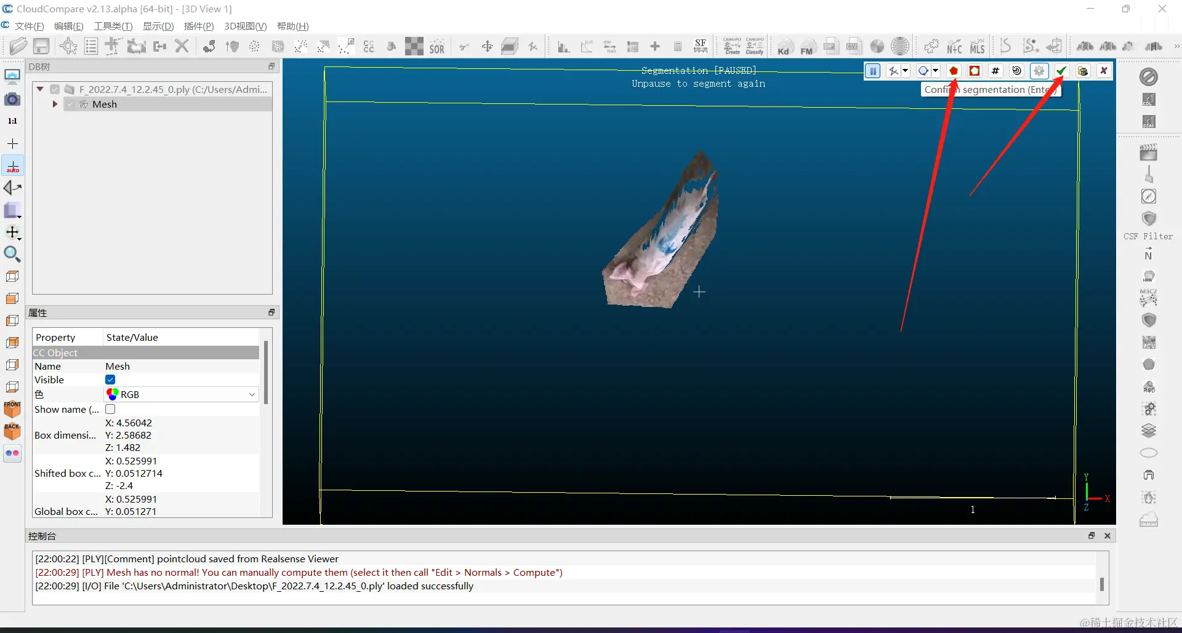Click the clear segmentation reset button
The width and height of the screenshot is (1182, 633).
(x=1017, y=71)
